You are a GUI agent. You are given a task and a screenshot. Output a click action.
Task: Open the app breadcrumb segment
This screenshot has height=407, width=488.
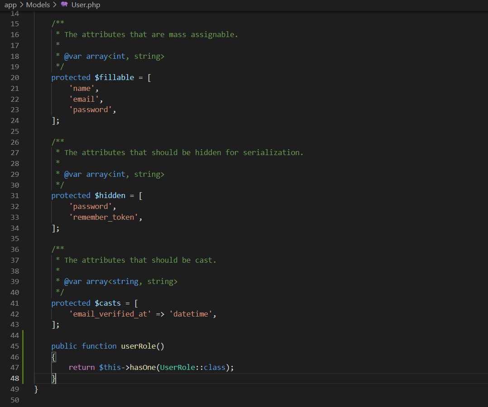[x=10, y=5]
